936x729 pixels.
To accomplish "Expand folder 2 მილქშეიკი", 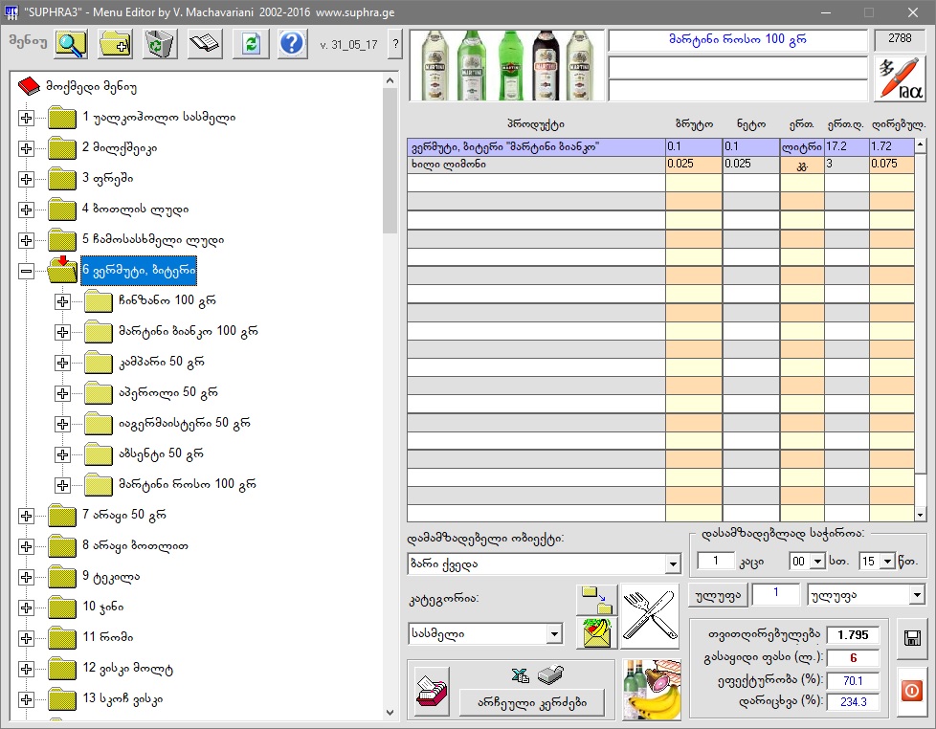I will pos(26,148).
